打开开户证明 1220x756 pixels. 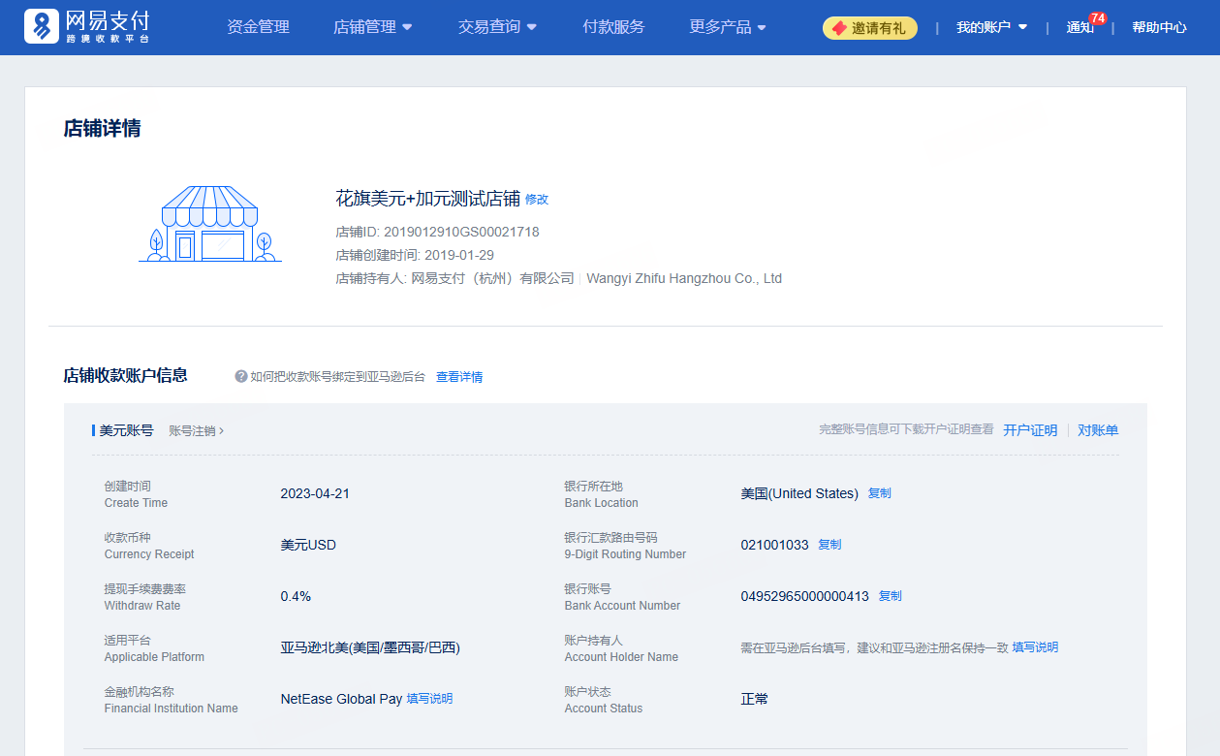1030,429
